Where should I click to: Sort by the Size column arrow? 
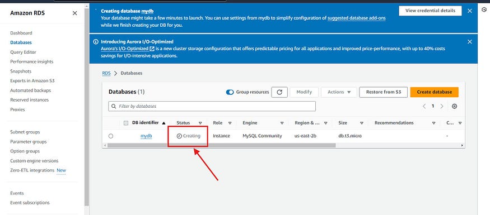click(x=362, y=123)
